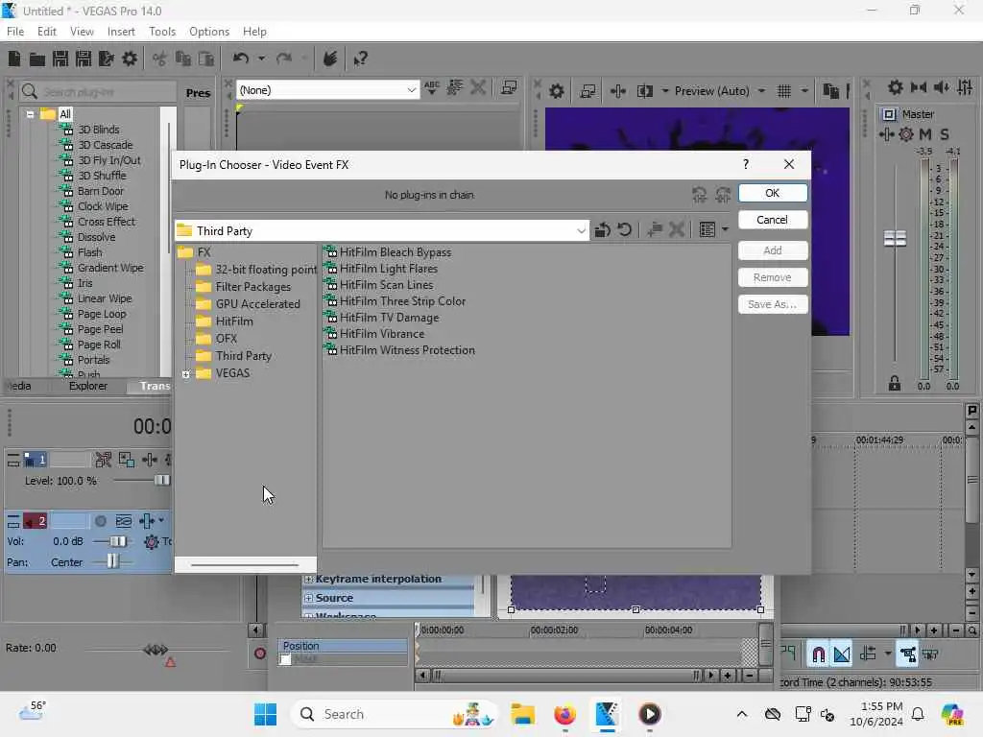This screenshot has width=983, height=737.
Task: Click Cancel in the Plug-In Chooser
Action: point(773,220)
